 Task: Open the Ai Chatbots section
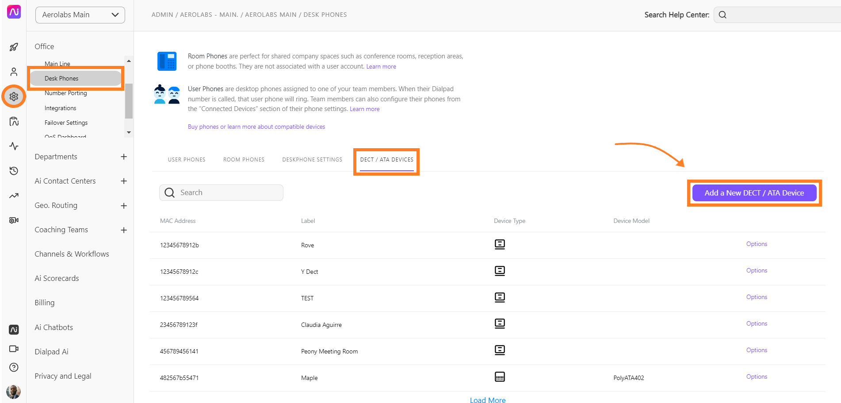pos(54,327)
